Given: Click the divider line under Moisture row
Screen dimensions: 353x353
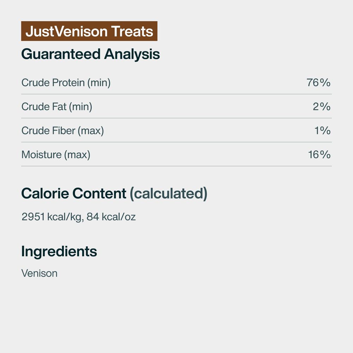Looking at the screenshot, I should 176,166.
